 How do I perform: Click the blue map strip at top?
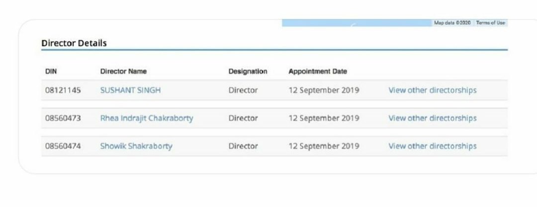tap(356, 23)
